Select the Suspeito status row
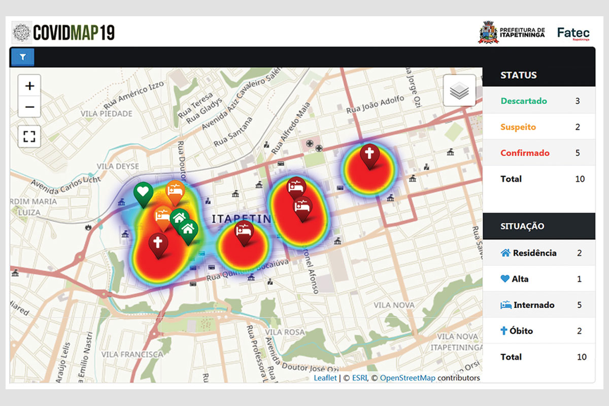609x406 pixels. [x=538, y=127]
